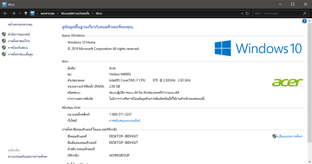Open การตั้งค่าระบบขั้นสูง advanced settings link

click(20, 54)
